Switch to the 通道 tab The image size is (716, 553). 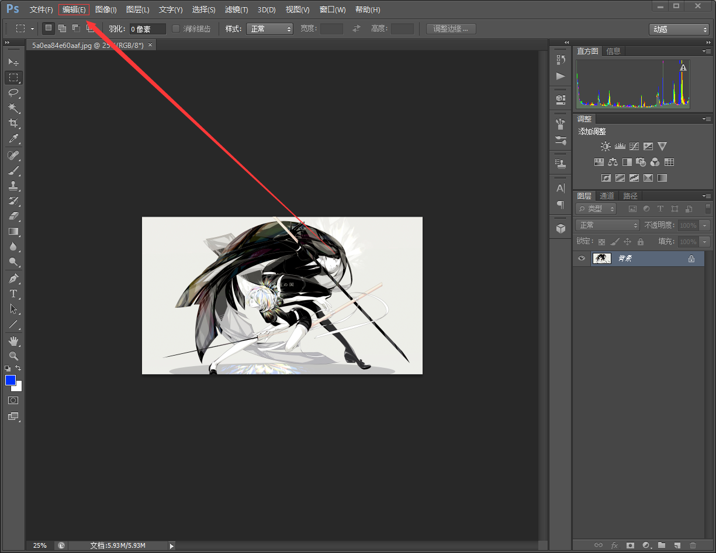[607, 196]
